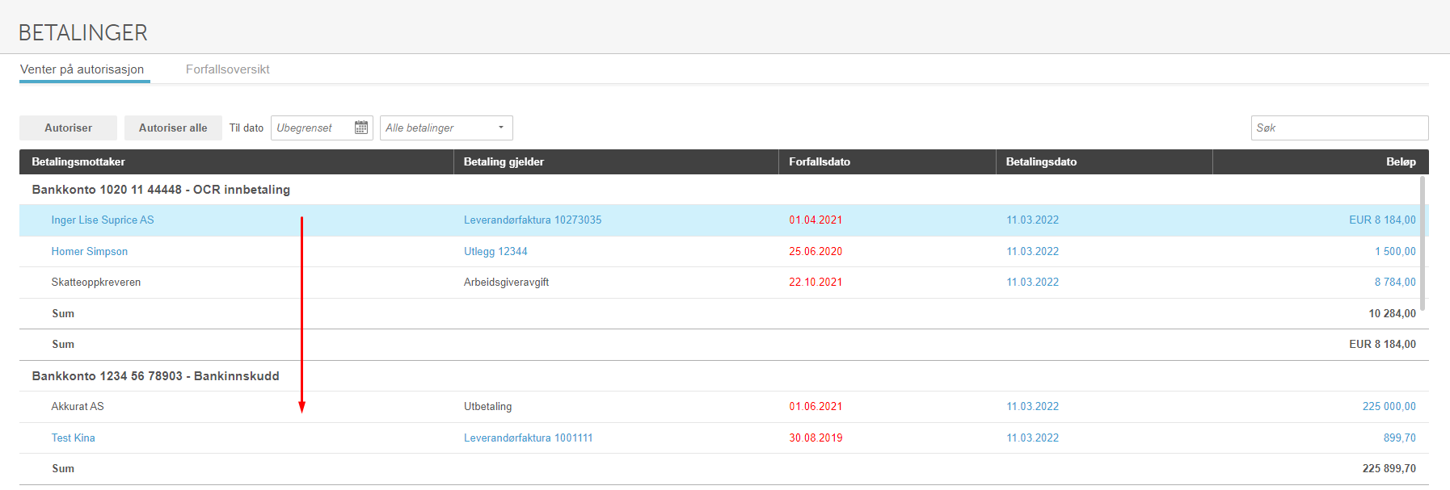The width and height of the screenshot is (1450, 490).
Task: Click payment date 11.03.2022 for Homer Simpson
Action: (1032, 251)
